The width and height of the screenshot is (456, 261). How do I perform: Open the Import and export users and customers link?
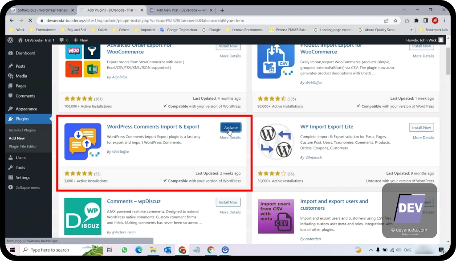tap(334, 204)
